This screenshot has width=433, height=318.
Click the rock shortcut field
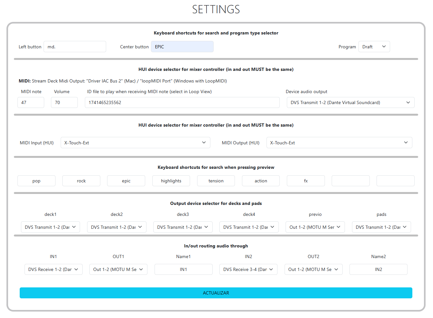(81, 181)
